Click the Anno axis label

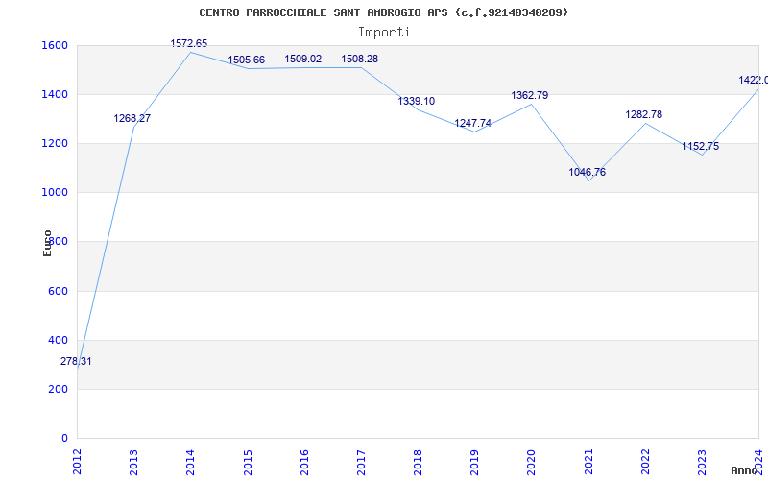745,470
